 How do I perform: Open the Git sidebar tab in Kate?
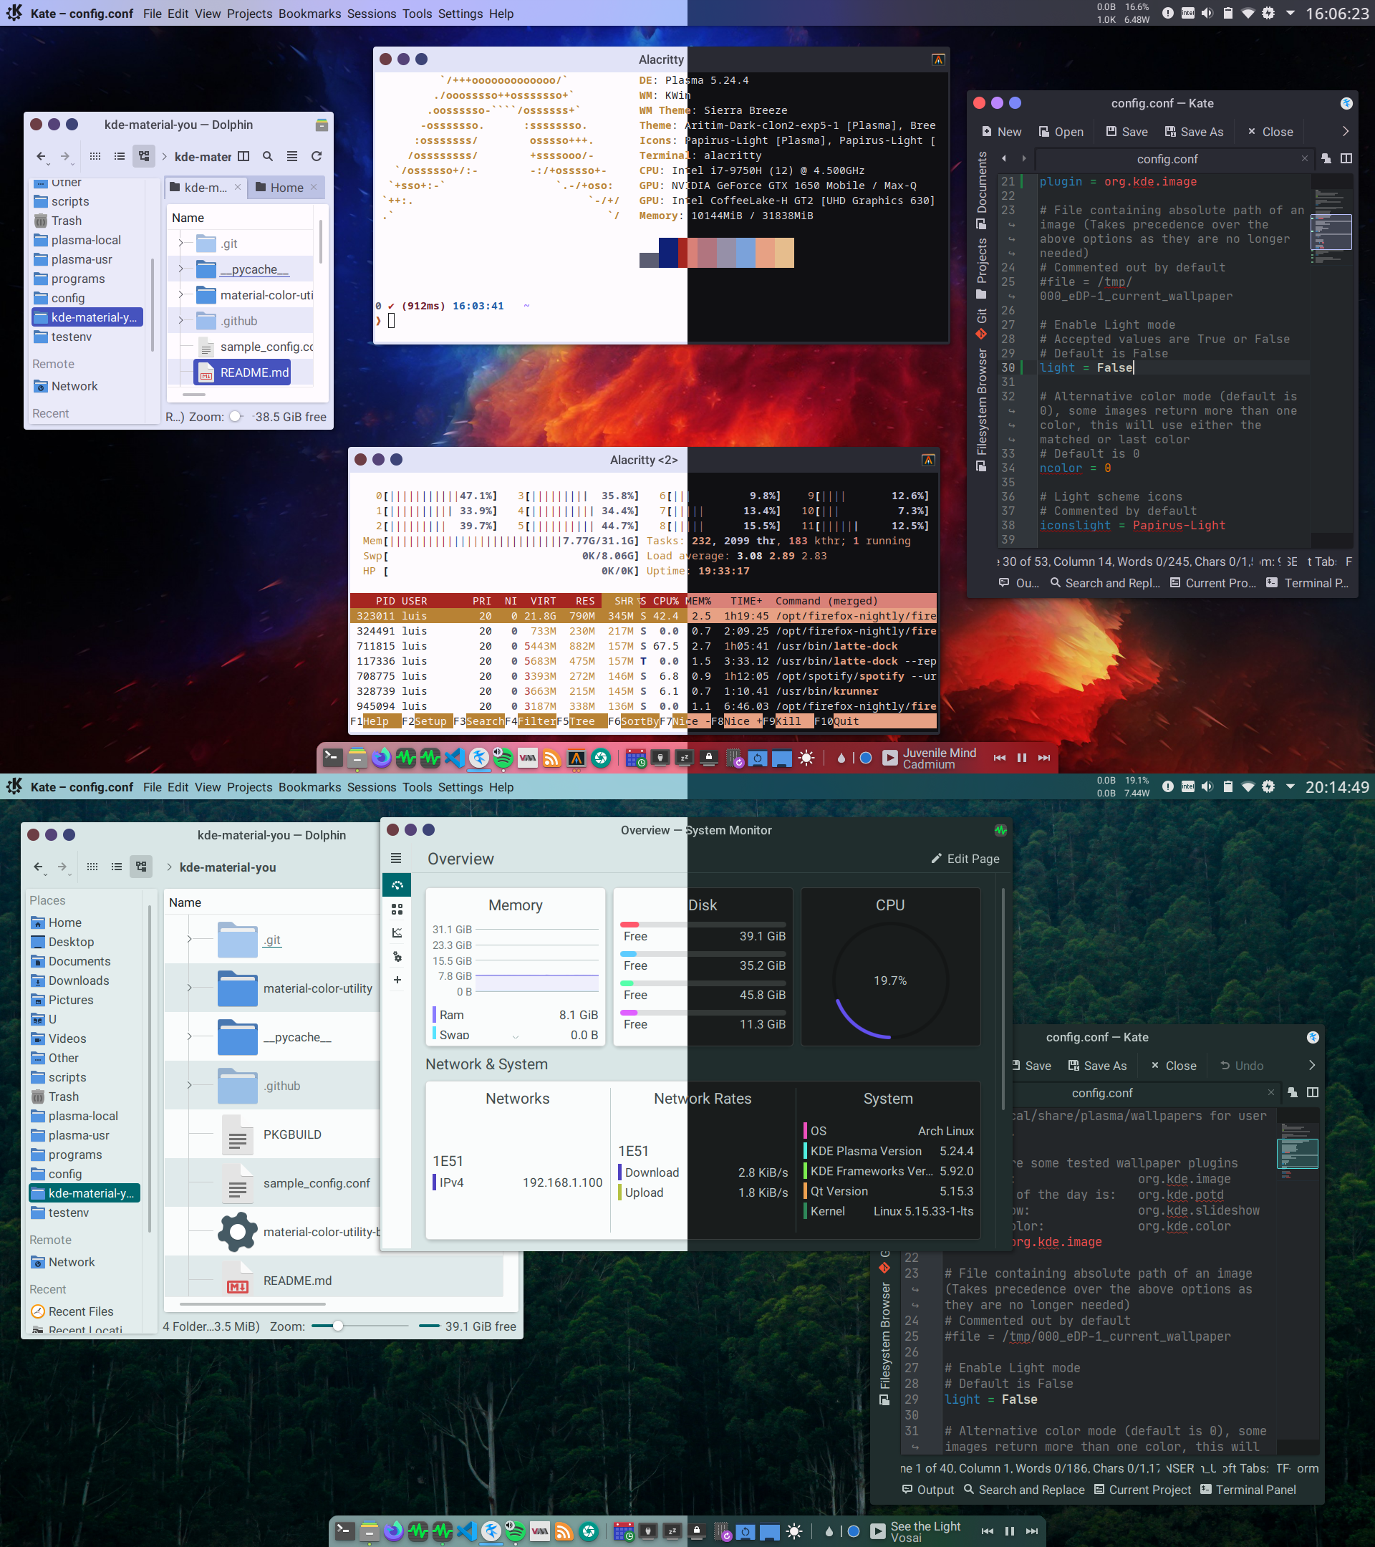tap(982, 322)
